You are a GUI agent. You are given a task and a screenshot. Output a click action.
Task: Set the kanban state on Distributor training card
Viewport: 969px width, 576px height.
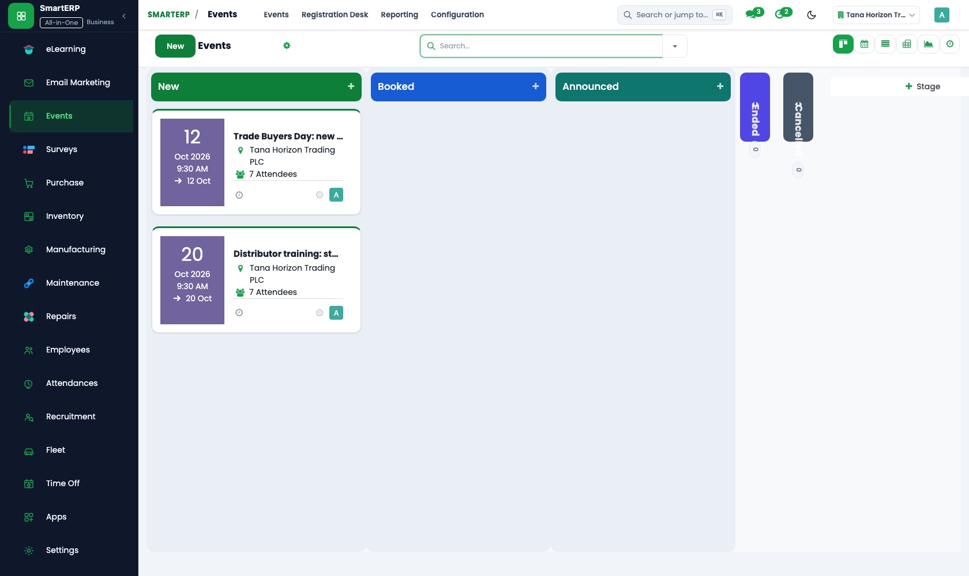pyautogui.click(x=320, y=313)
